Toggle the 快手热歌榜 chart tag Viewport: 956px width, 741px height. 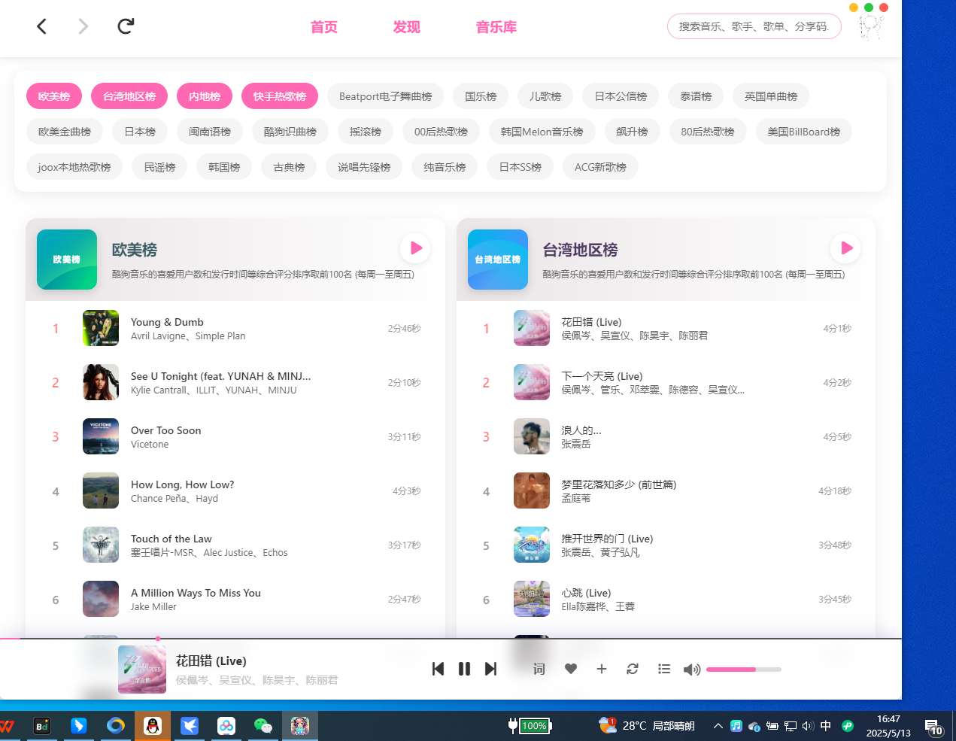click(280, 96)
